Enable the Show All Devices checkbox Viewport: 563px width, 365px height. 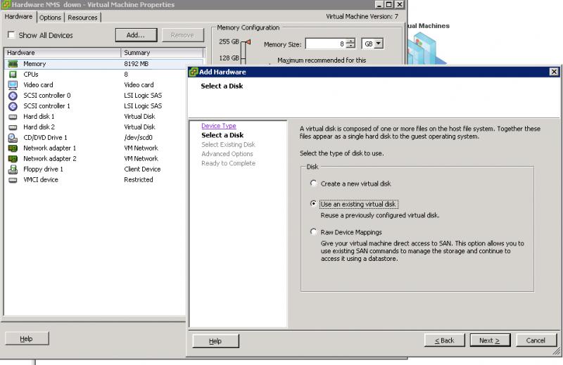tap(11, 35)
